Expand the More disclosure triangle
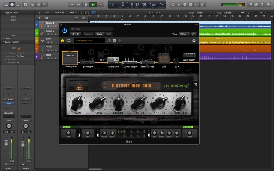Screen dimensions: 274x171 (4, 38)
